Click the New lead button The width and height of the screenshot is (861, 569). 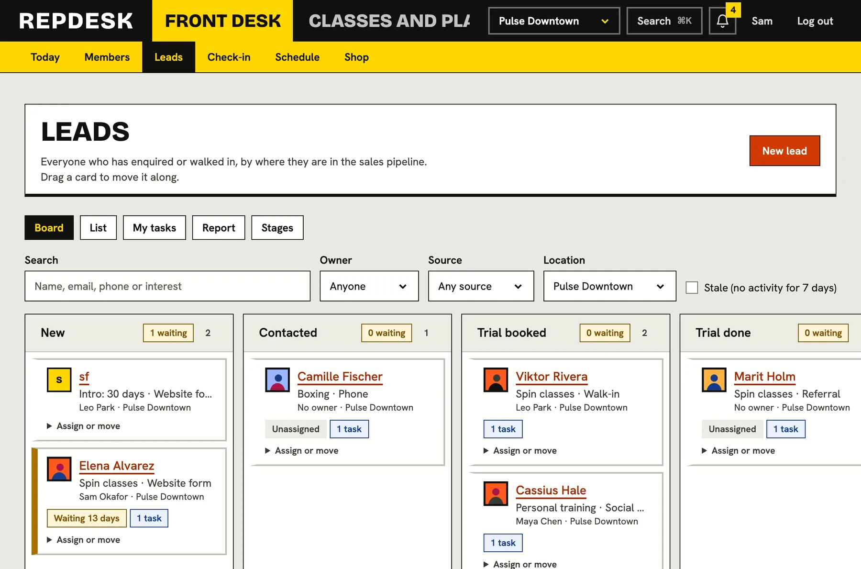(784, 151)
